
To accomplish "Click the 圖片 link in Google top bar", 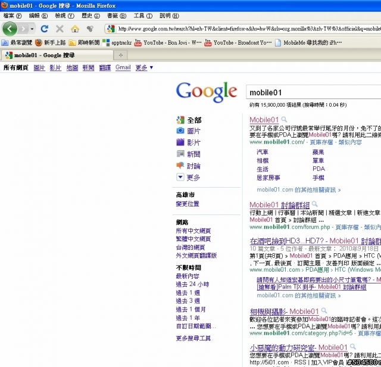I will (x=39, y=67).
